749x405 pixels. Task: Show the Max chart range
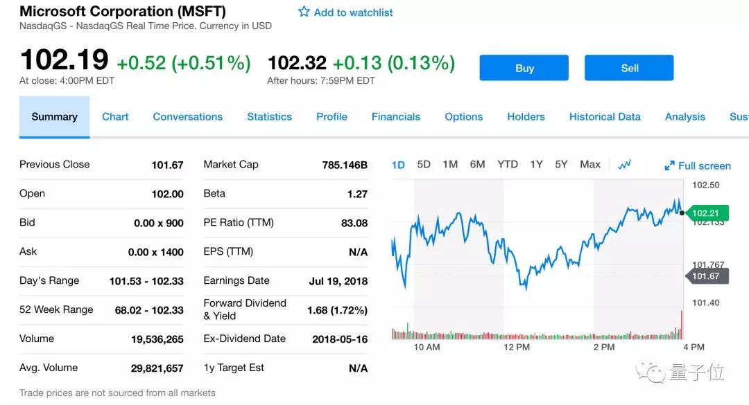589,164
